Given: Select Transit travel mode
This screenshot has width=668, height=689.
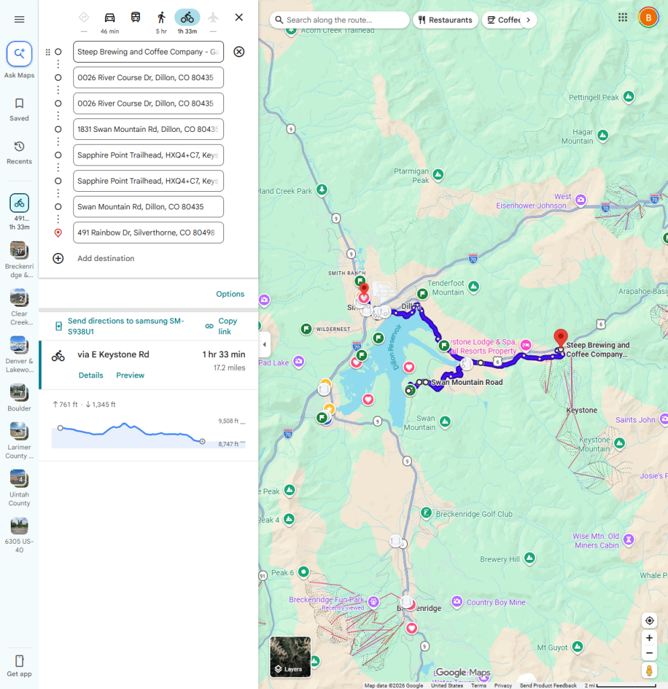Looking at the screenshot, I should point(136,17).
